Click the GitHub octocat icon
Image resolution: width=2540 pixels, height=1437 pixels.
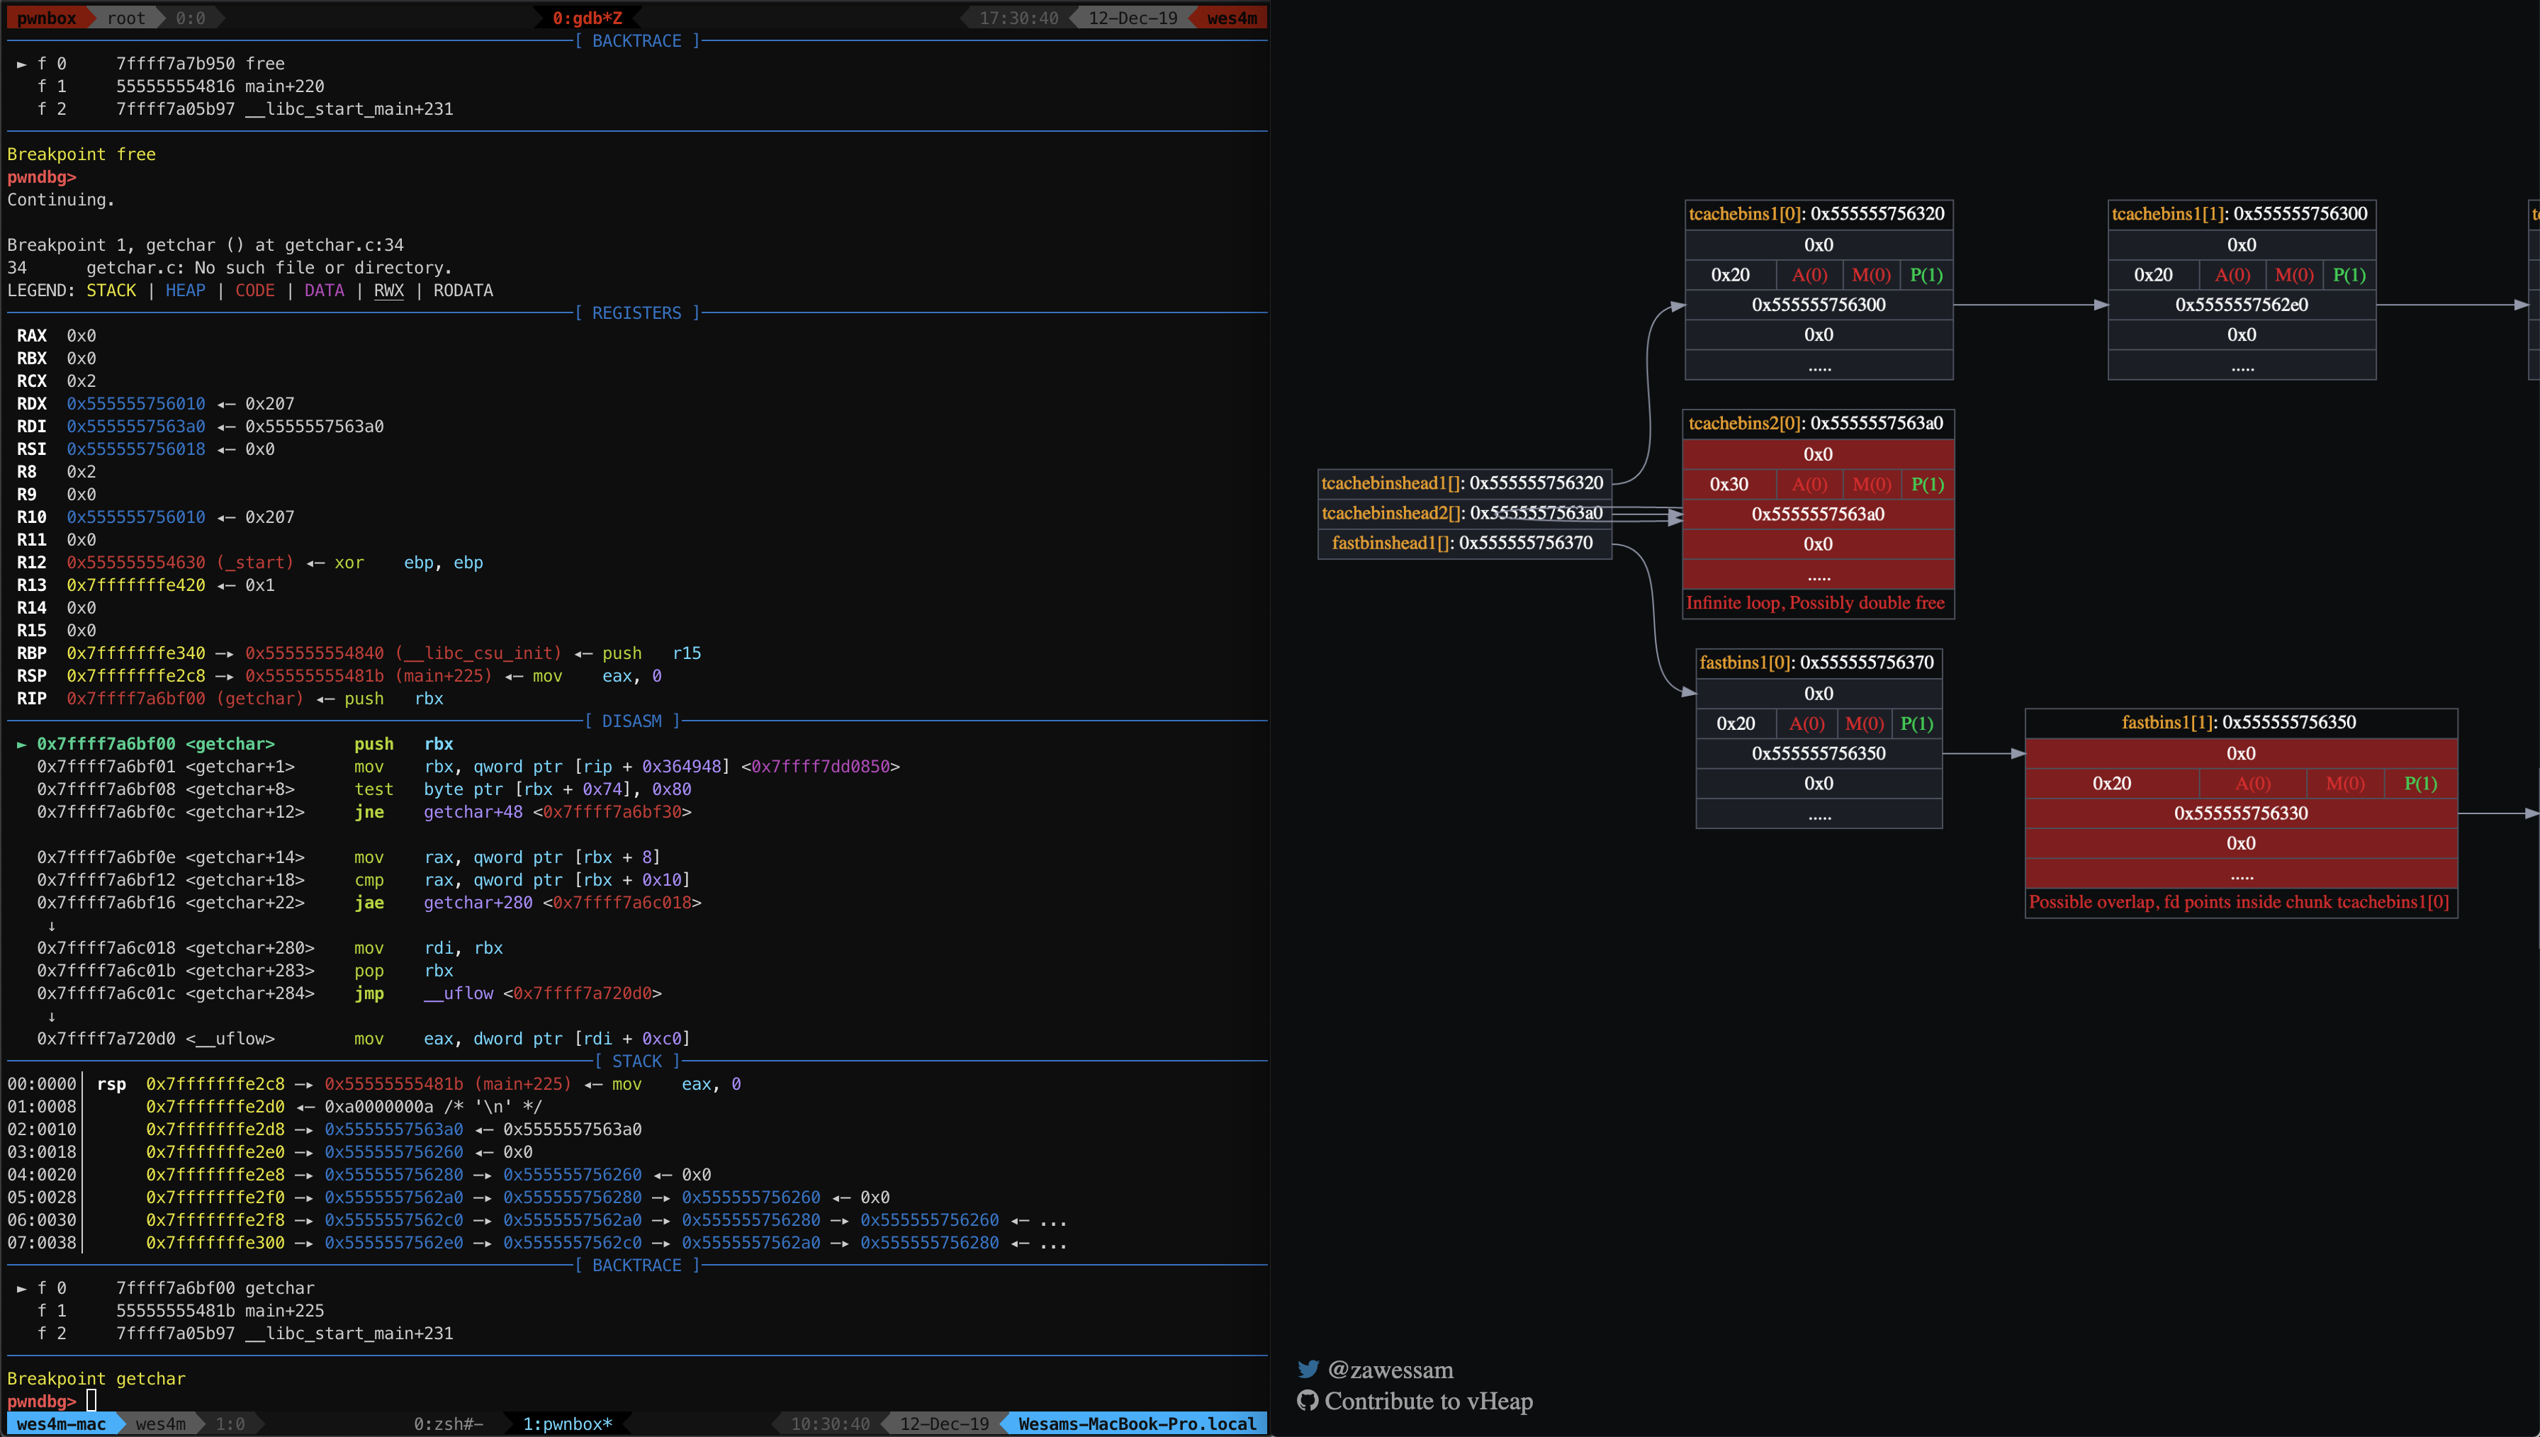[1308, 1400]
